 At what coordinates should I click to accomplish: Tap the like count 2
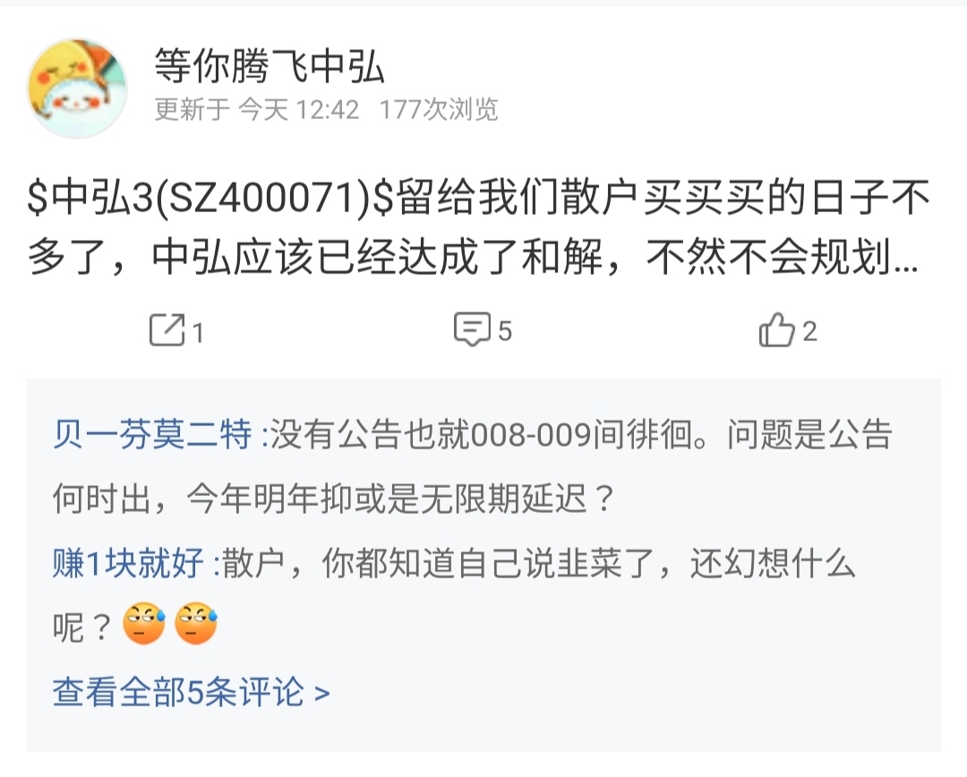tap(809, 332)
